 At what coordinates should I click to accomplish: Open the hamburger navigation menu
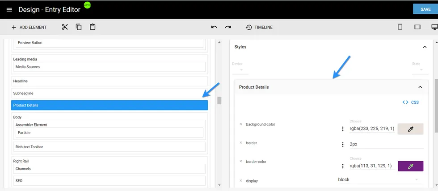(9, 10)
